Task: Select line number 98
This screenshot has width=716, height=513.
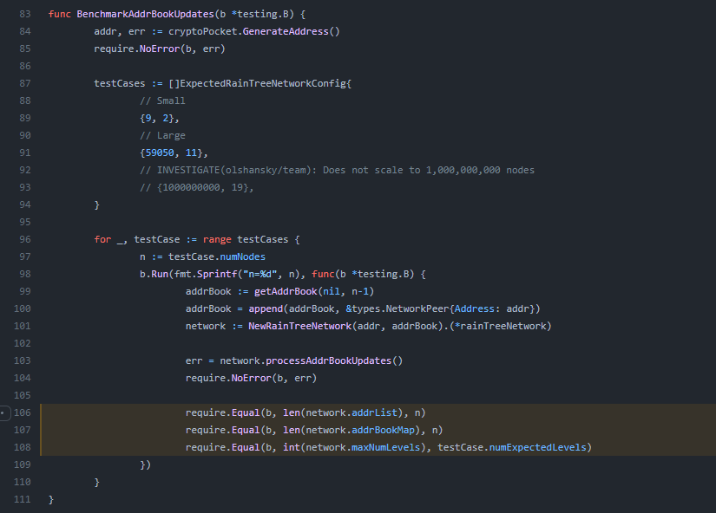Action: click(x=25, y=274)
